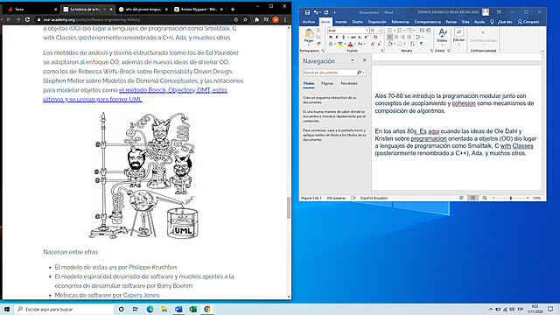Paste using the Pegar clipboard icon
The height and width of the screenshot is (315, 560).
tap(309, 33)
